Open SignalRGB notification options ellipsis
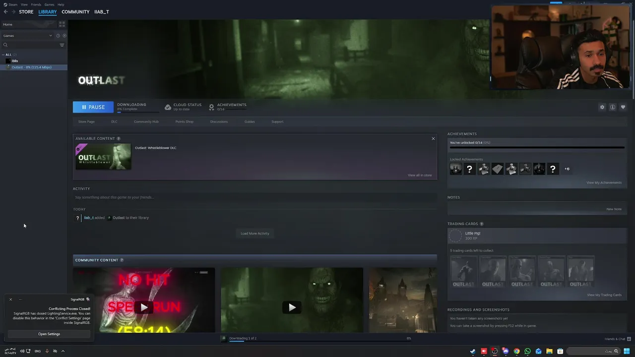Viewport: 635px width, 357px height. click(20, 299)
